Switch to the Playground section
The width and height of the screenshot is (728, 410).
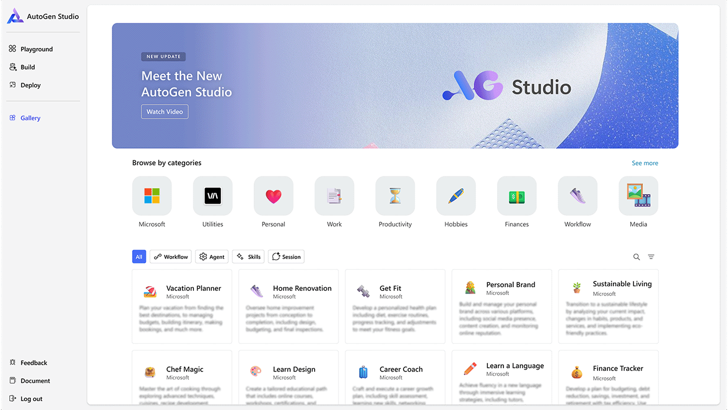pos(36,48)
